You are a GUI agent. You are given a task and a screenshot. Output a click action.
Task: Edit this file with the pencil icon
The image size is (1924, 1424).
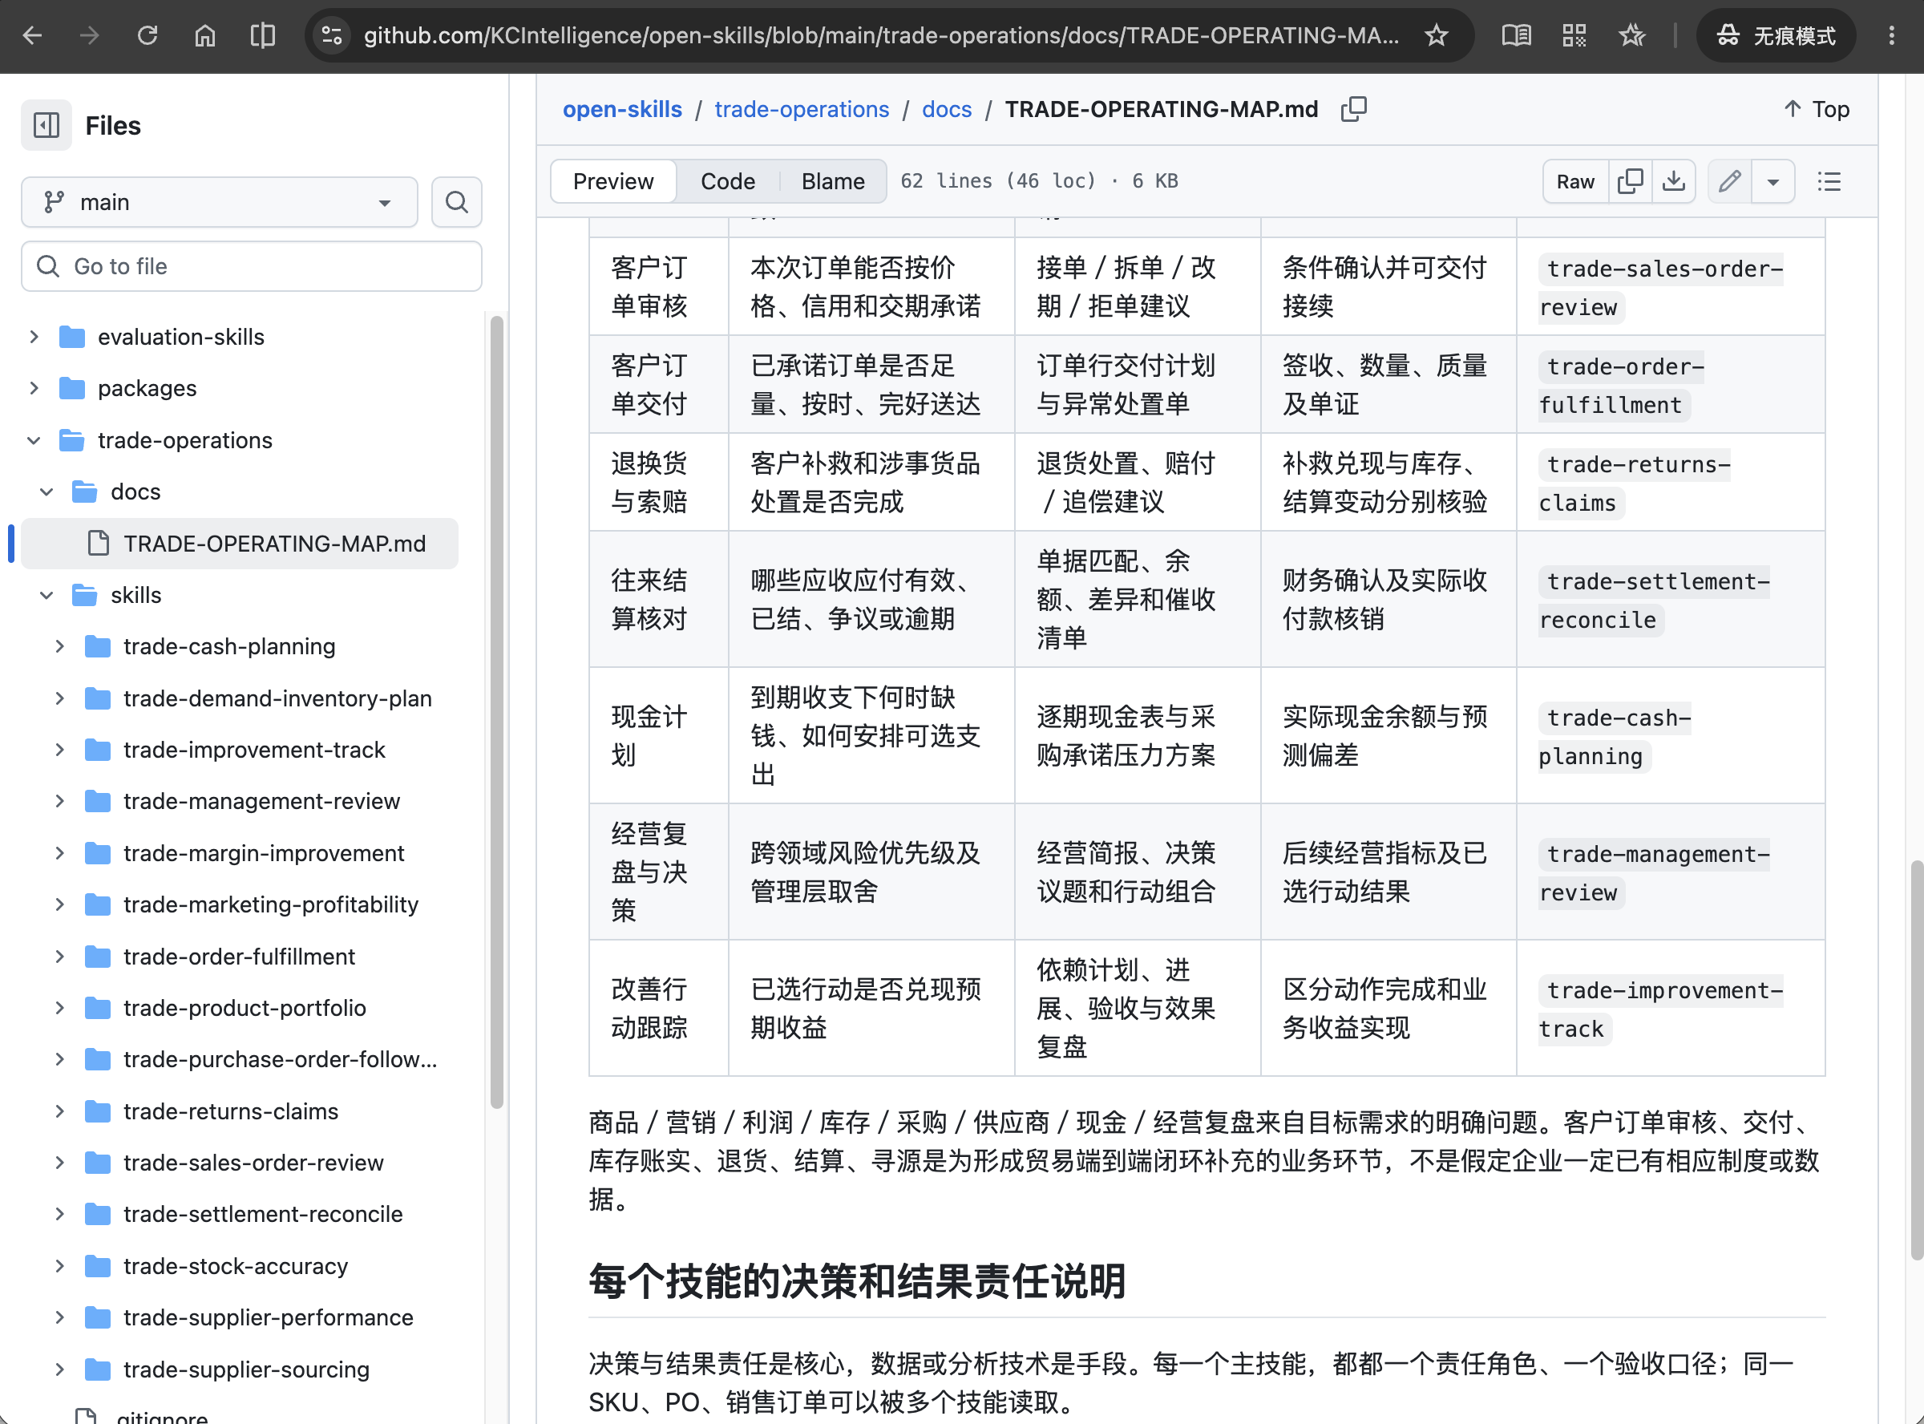1729,181
